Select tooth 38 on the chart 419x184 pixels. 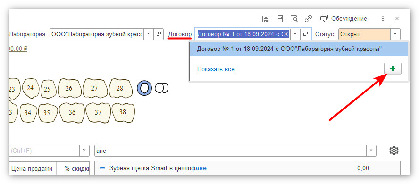click(x=123, y=112)
